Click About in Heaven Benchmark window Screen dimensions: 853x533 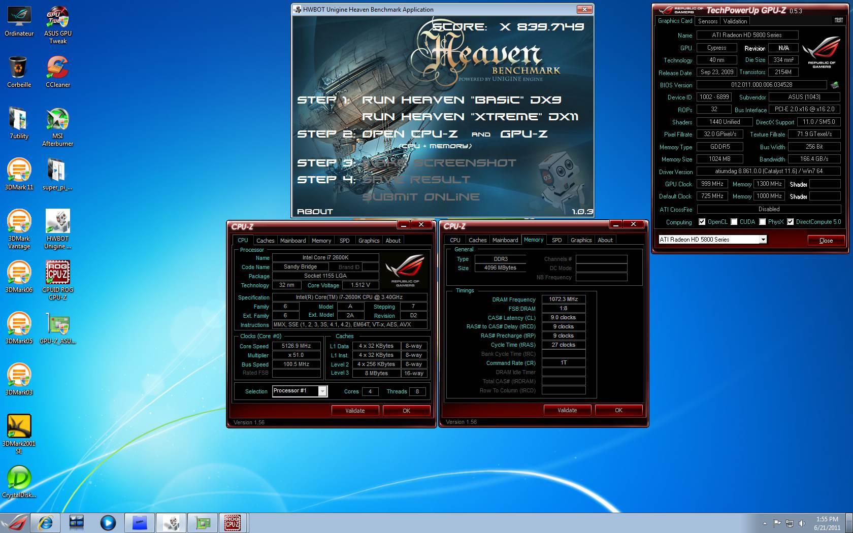click(315, 212)
